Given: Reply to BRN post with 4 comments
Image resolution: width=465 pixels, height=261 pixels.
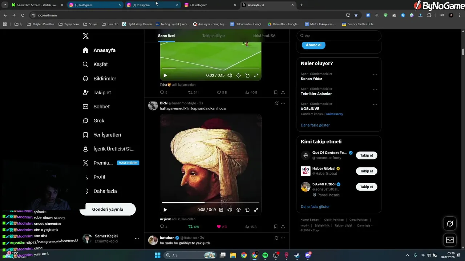Looking at the screenshot, I should tap(164, 227).
